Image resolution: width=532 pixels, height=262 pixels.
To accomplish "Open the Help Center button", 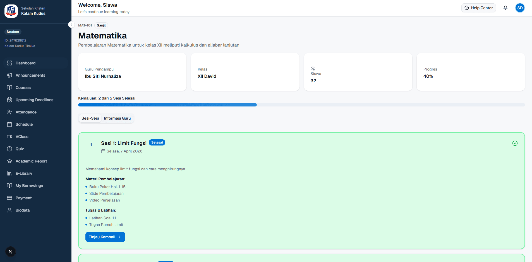I will [x=478, y=8].
